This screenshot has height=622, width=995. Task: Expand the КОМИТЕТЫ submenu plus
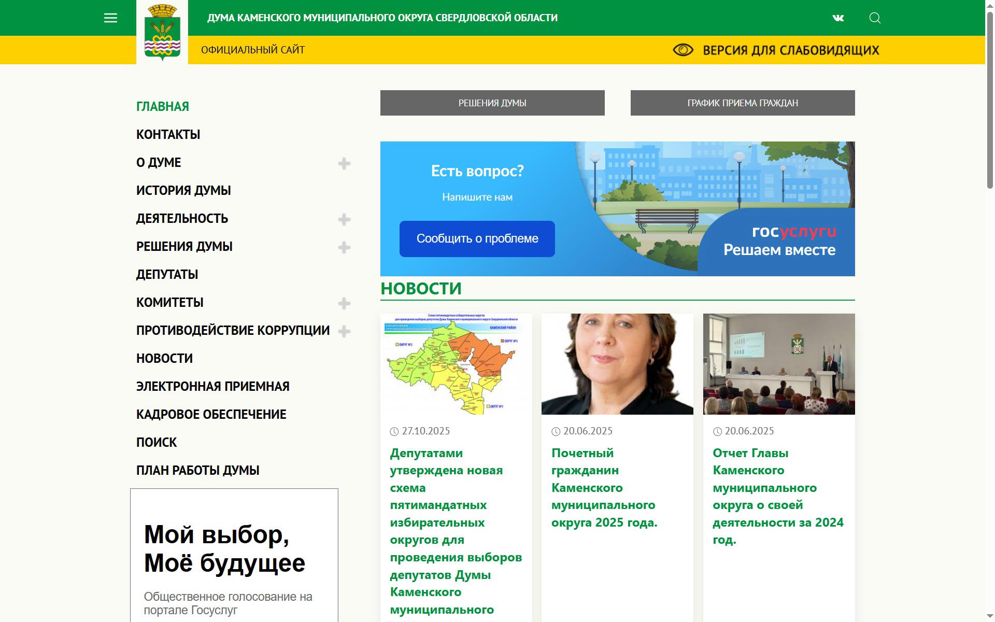pyautogui.click(x=344, y=304)
